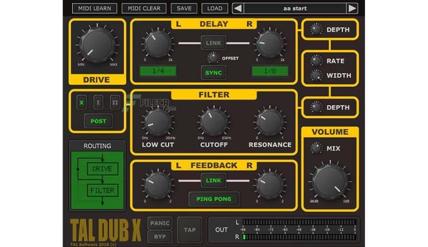Click the TAP tempo button

point(189,230)
